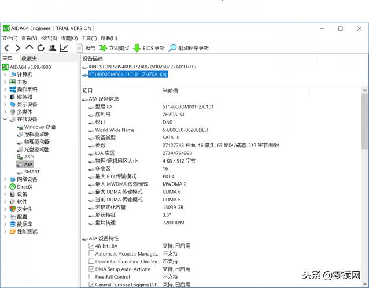This screenshot has width=369, height=288.
Task: Toggle Device Configuration Overlay checkbox
Action: pos(91,261)
